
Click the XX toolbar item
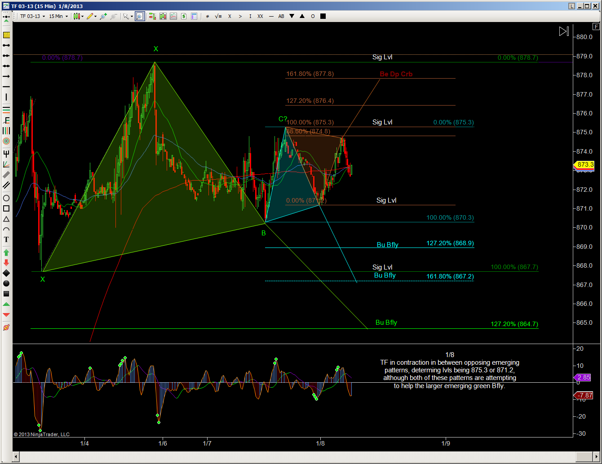[260, 16]
